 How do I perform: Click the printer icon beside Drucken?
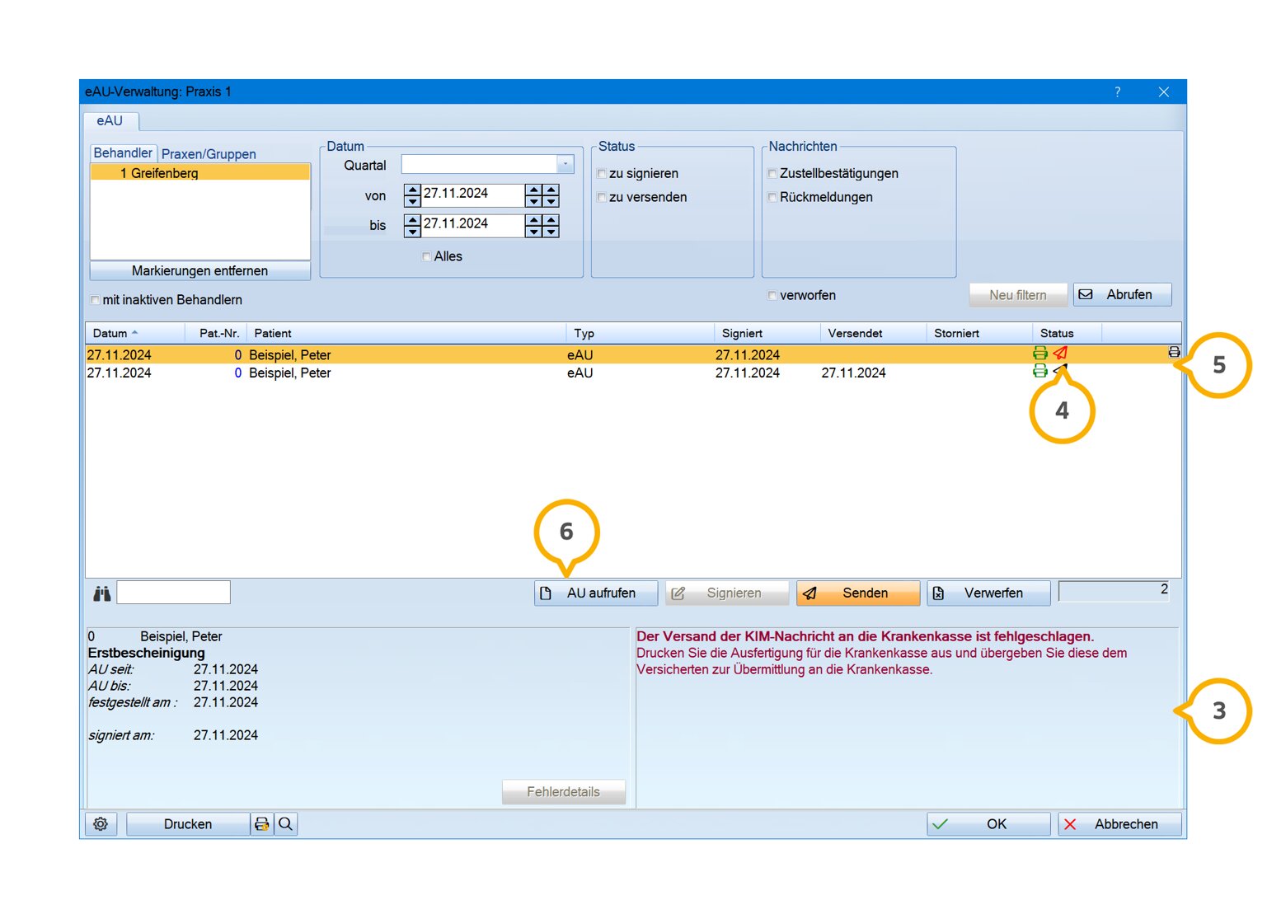coord(262,824)
